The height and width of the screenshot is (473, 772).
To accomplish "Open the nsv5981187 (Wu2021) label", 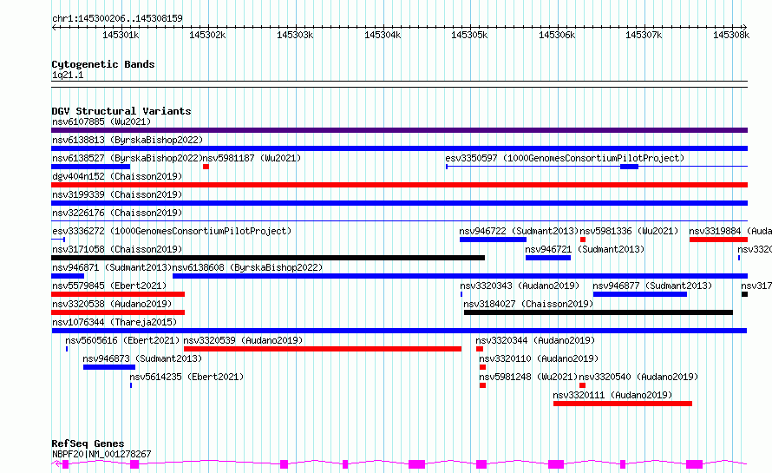I will (x=252, y=158).
